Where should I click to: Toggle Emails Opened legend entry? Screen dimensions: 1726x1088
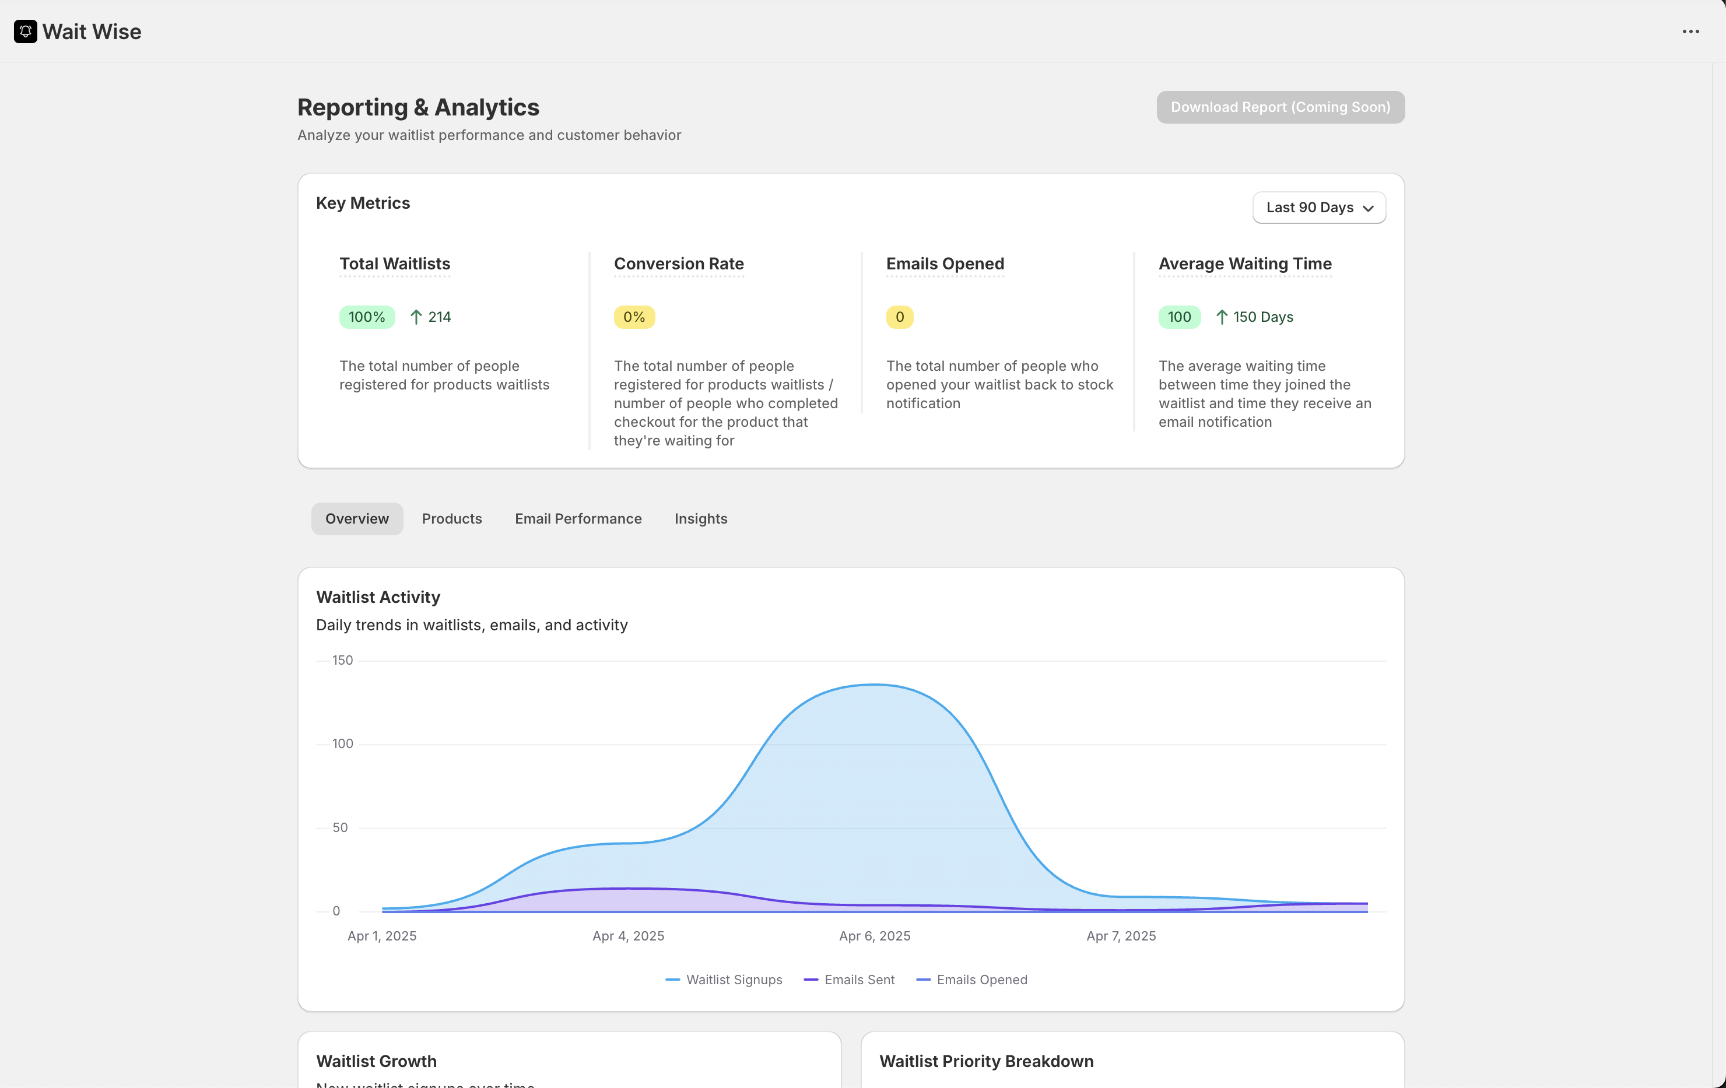pyautogui.click(x=972, y=980)
